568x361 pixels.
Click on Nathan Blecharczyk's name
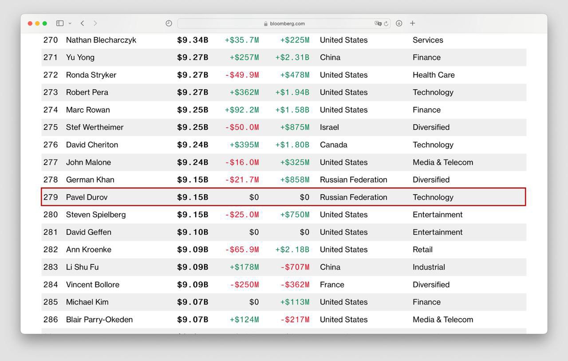(x=101, y=40)
